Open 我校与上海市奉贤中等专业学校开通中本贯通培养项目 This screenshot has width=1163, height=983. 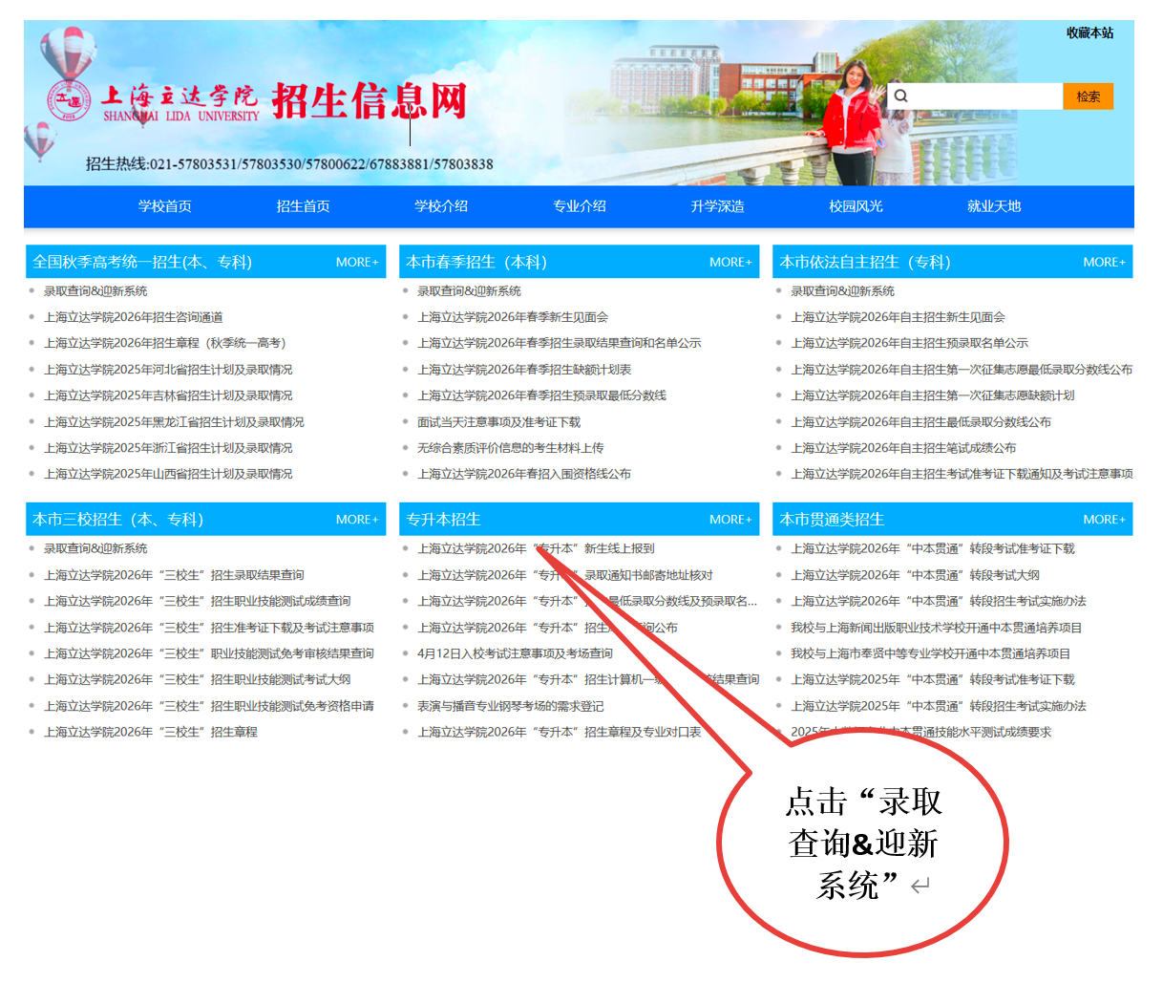tap(931, 653)
